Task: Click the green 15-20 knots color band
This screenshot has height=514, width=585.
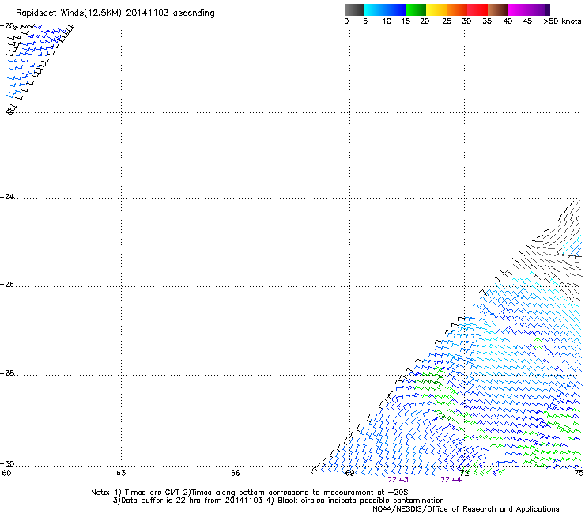Action: pyautogui.click(x=416, y=9)
